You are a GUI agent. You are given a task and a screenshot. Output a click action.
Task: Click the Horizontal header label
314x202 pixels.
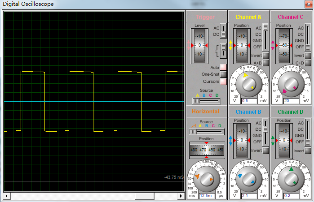click(205, 112)
